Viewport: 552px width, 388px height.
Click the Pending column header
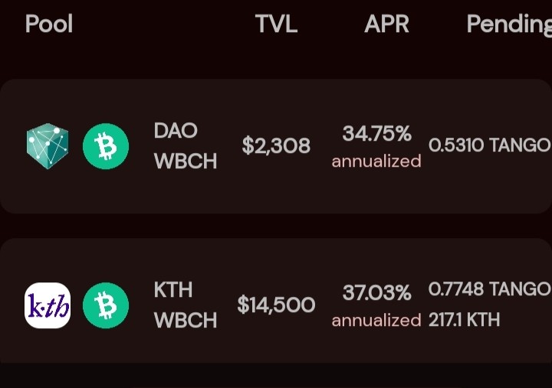pos(509,24)
